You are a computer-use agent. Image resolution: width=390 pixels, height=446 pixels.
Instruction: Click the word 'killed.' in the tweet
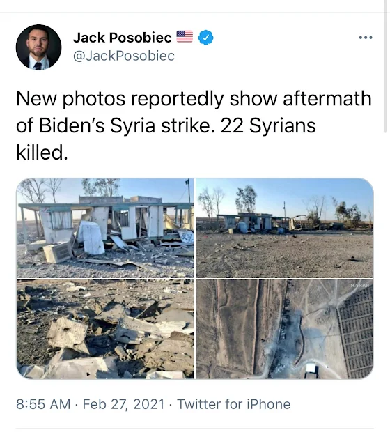tap(42, 153)
